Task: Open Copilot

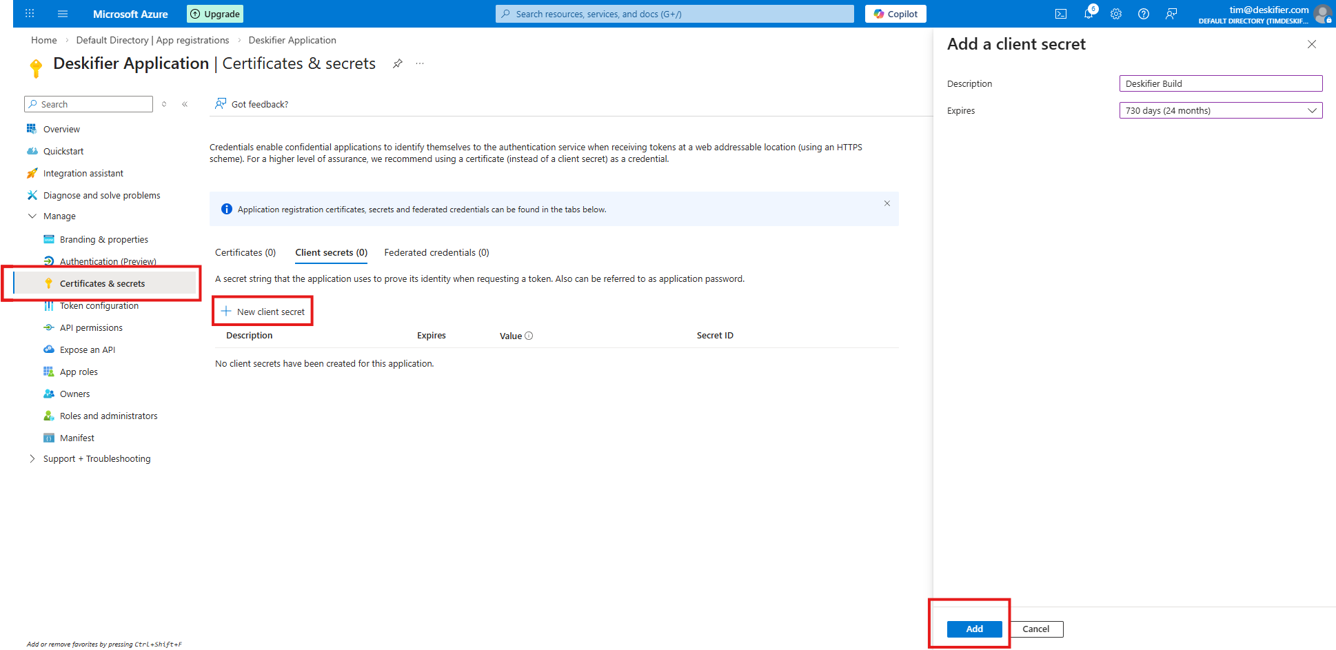Action: point(895,14)
